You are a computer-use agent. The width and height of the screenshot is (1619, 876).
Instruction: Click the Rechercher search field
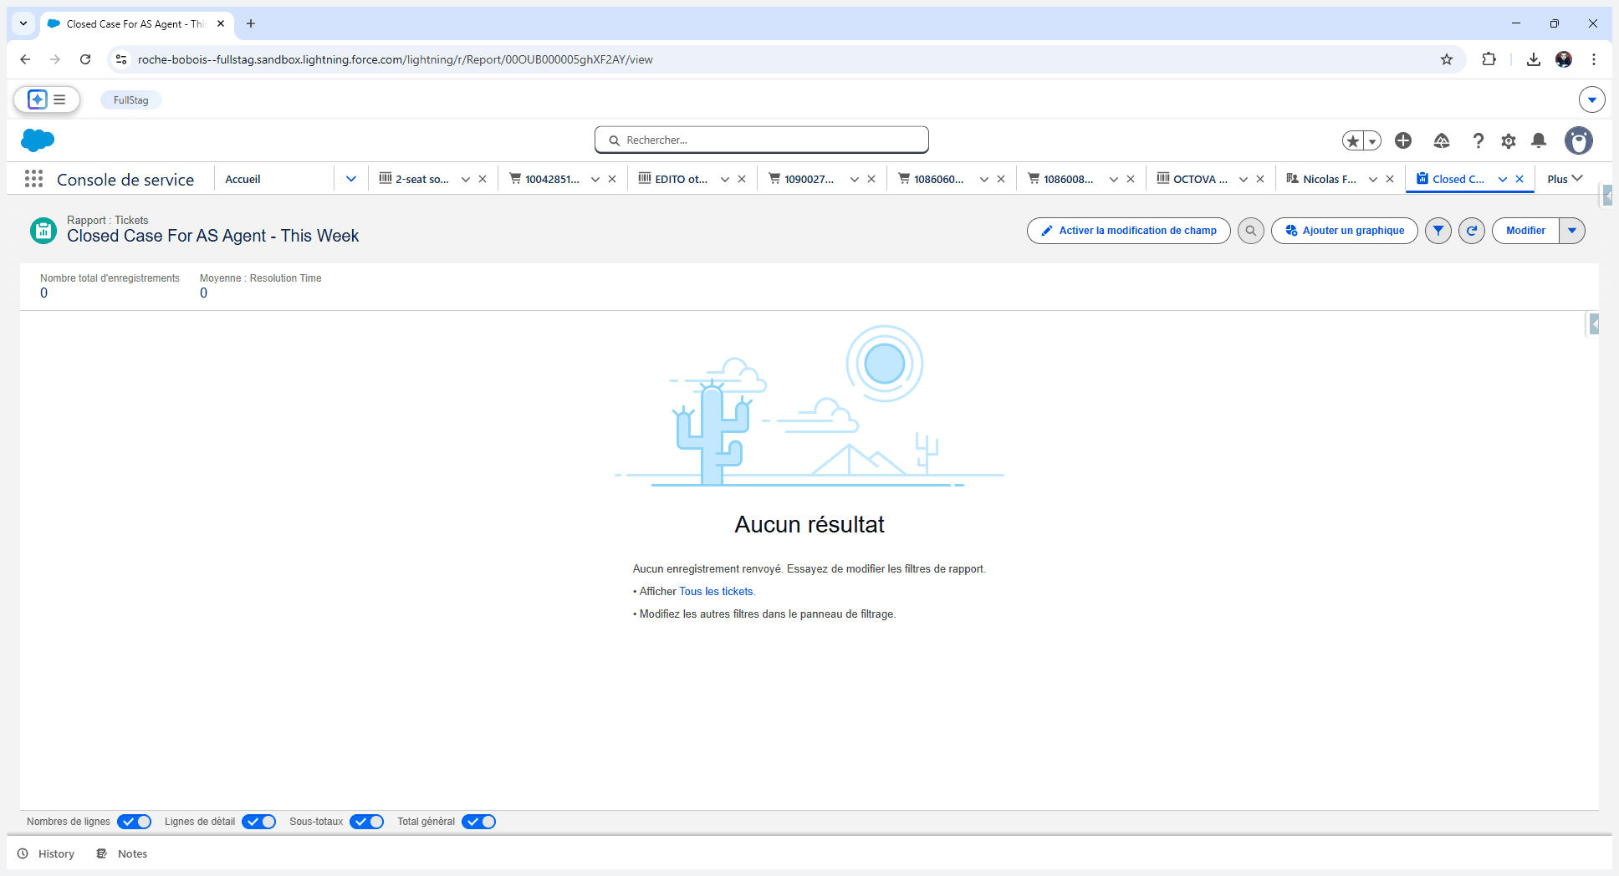[x=762, y=140]
